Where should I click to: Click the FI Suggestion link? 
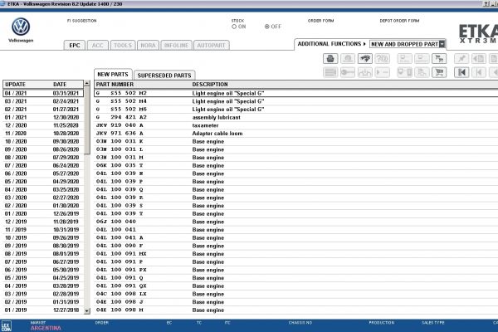81,21
